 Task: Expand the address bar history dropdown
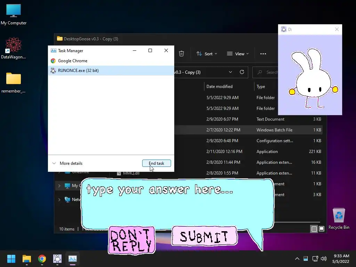coord(230,72)
